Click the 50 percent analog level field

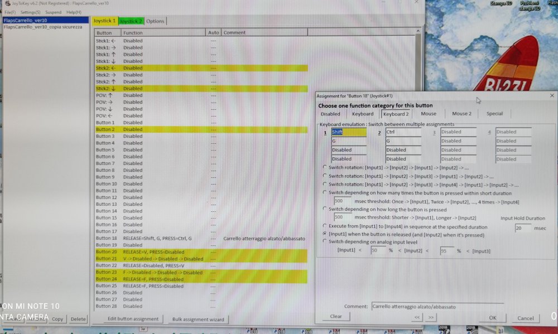point(378,251)
